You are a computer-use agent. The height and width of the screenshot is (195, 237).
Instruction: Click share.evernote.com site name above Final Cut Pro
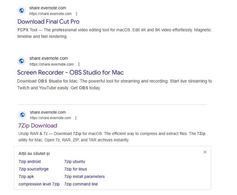pos(47,8)
